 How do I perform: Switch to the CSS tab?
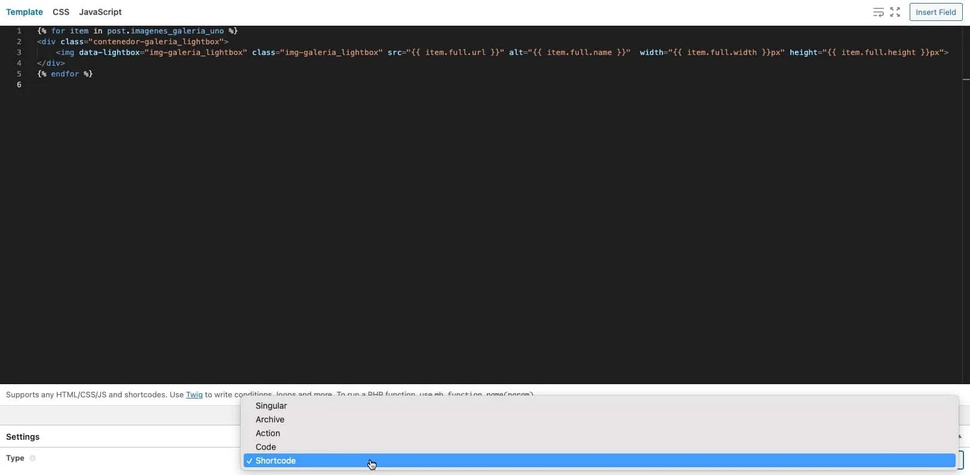coord(61,12)
